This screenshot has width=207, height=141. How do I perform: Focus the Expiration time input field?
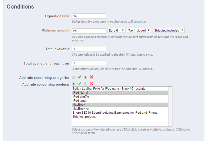pos(89,16)
